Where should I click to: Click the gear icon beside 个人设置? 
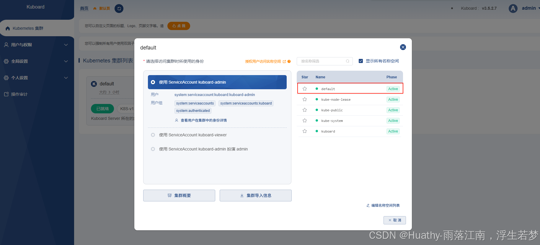coord(6,78)
